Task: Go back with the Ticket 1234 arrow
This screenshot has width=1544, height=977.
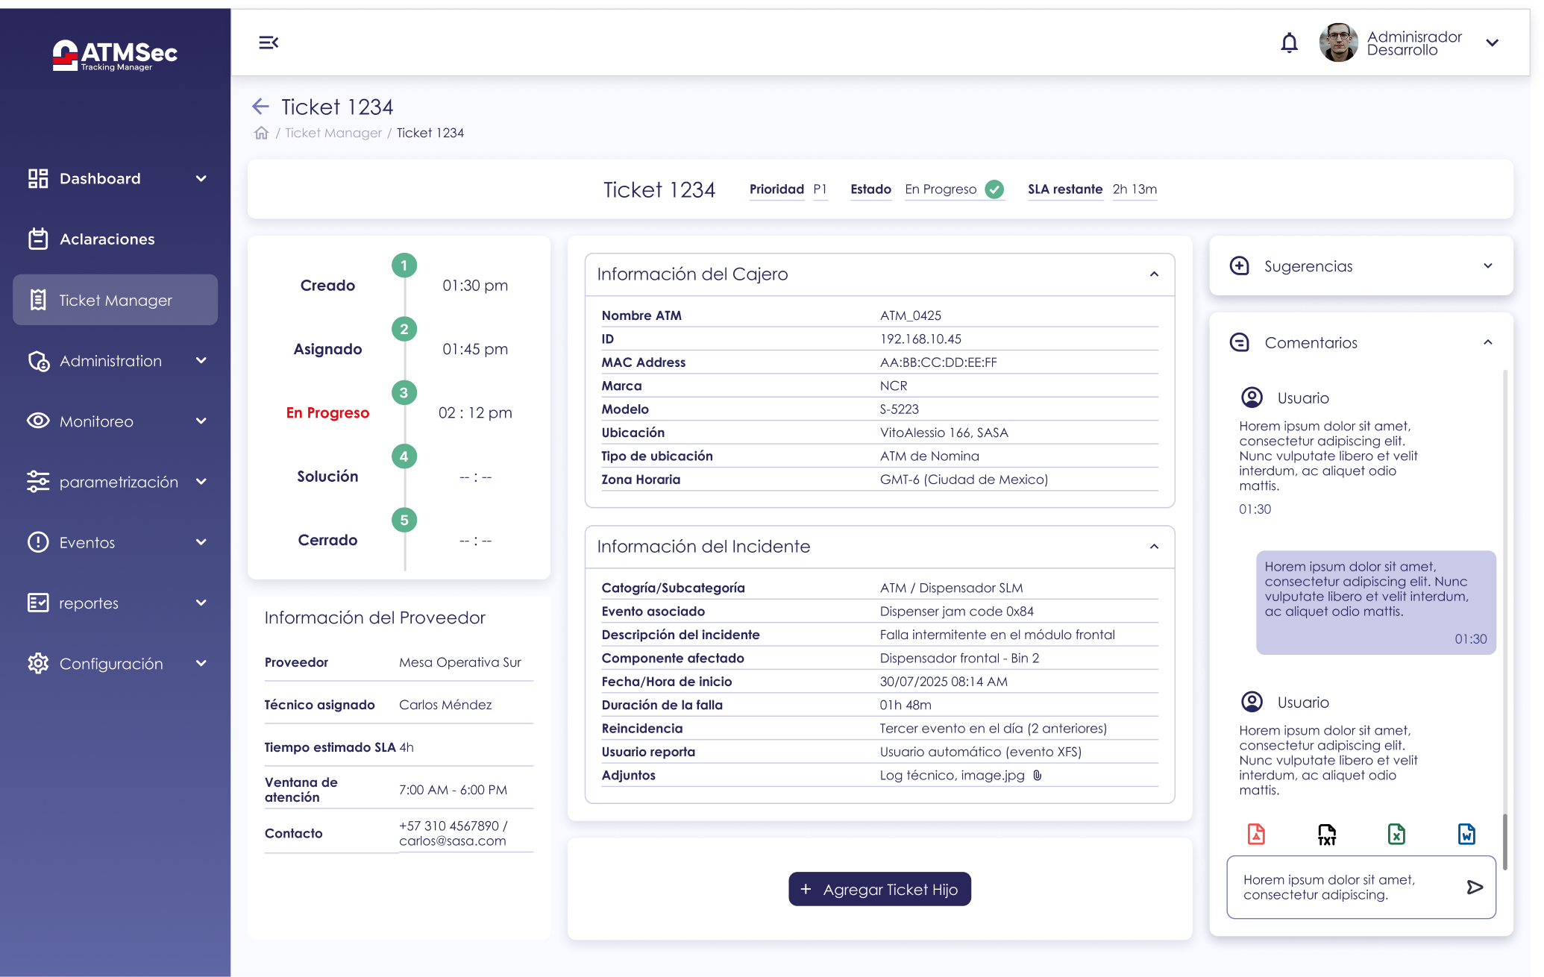Action: pyautogui.click(x=260, y=107)
